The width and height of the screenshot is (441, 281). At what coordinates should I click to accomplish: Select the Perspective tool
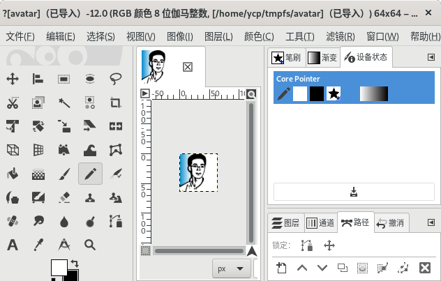pyautogui.click(x=38, y=150)
